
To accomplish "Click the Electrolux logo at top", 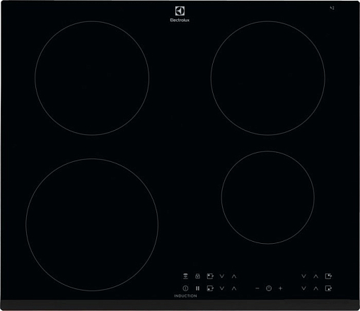I will tap(180, 14).
